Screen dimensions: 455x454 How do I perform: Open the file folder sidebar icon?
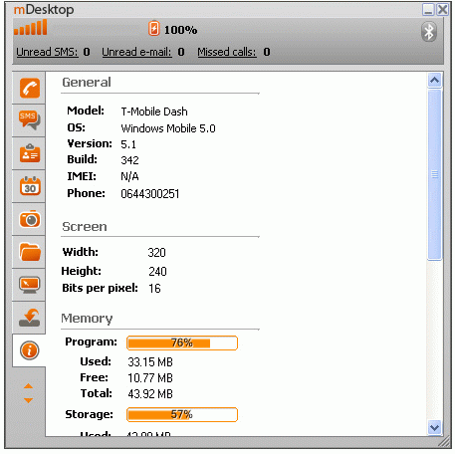tap(30, 252)
